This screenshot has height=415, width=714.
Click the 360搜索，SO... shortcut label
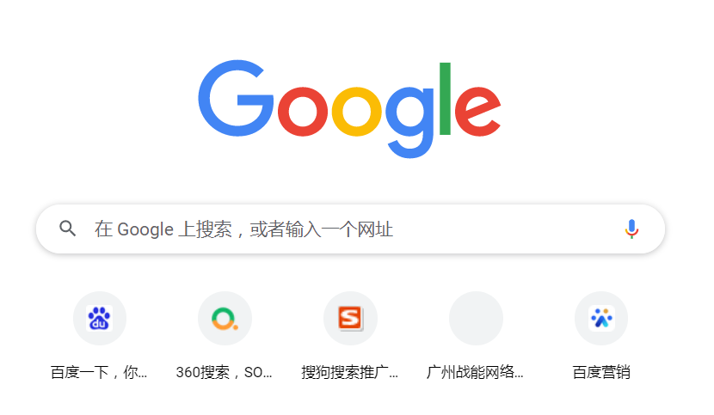224,372
